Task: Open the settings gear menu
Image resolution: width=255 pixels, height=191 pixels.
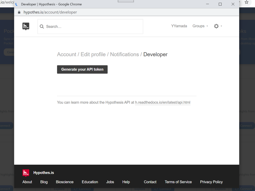Action: click(216, 26)
